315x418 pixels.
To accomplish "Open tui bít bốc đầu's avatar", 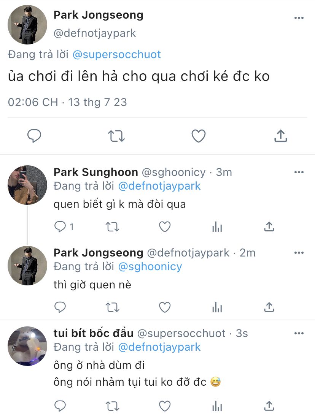I will click(27, 346).
